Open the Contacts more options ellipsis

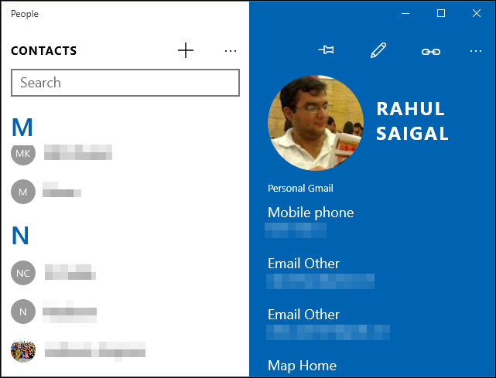coord(230,51)
